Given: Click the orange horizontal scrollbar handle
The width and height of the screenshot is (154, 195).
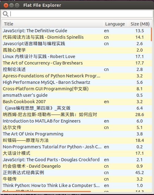Looking at the screenshot, I should tap(46, 191).
